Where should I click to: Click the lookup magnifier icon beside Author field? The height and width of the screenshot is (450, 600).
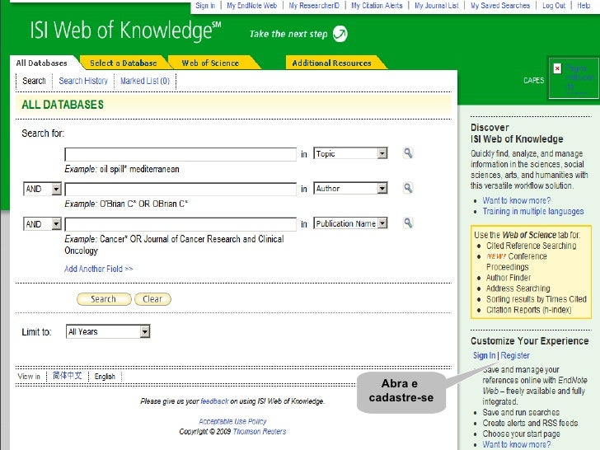point(408,188)
